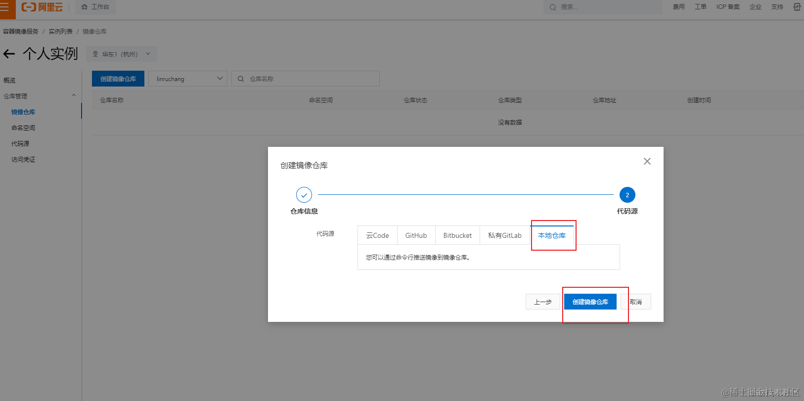Screen dimensions: 804x401
Task: Click the location pin icon in region selector
Action: 95,54
